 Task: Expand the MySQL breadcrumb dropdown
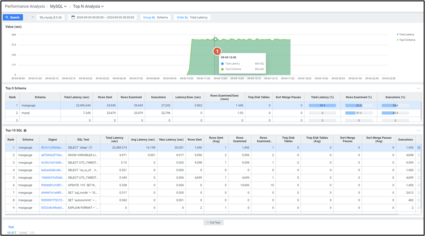point(58,7)
